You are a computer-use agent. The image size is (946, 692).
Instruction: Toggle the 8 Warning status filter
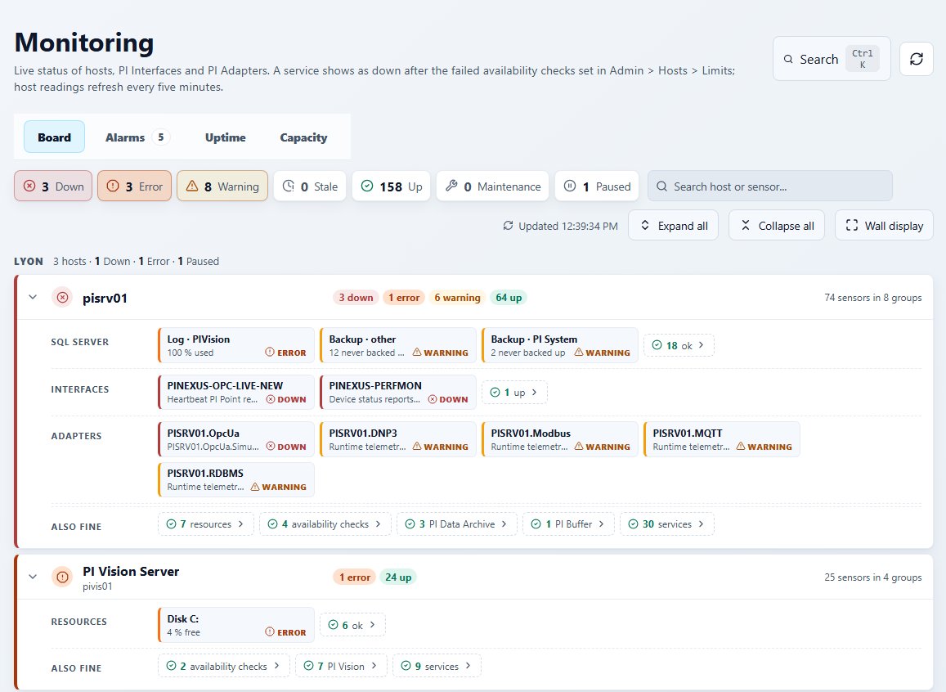pyautogui.click(x=222, y=186)
